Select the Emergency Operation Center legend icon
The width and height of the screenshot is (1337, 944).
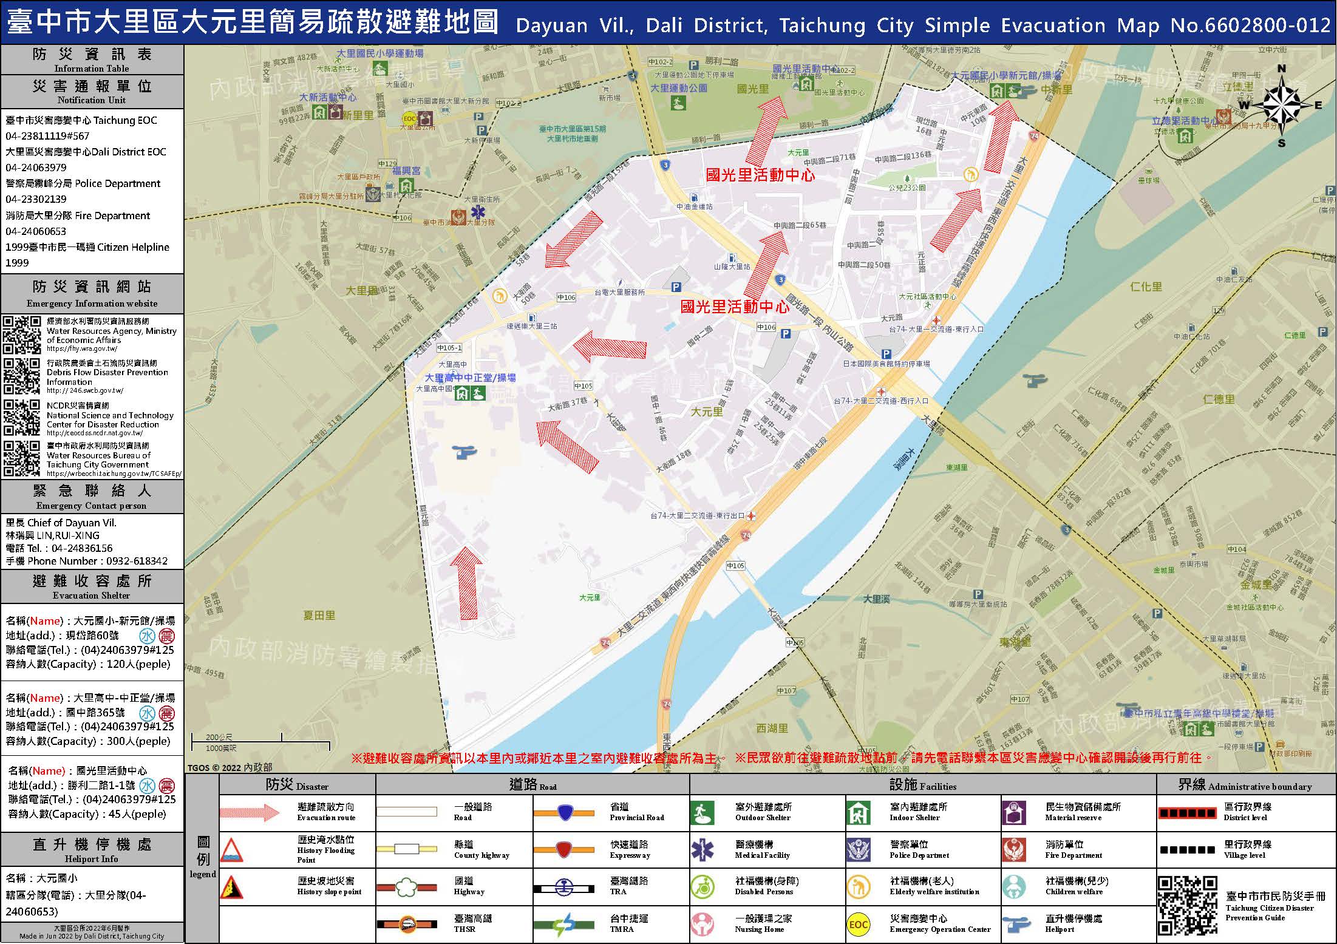[858, 925]
